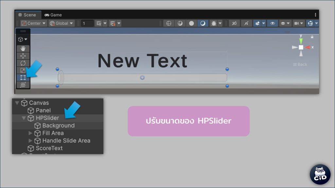The image size is (335, 188).
Task: Click the wireframe draw mode icon
Action: pos(169,23)
